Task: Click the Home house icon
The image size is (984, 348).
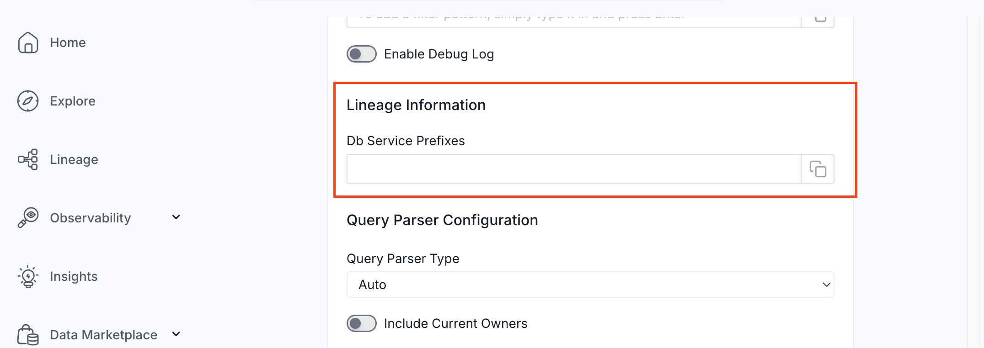Action: click(x=28, y=42)
